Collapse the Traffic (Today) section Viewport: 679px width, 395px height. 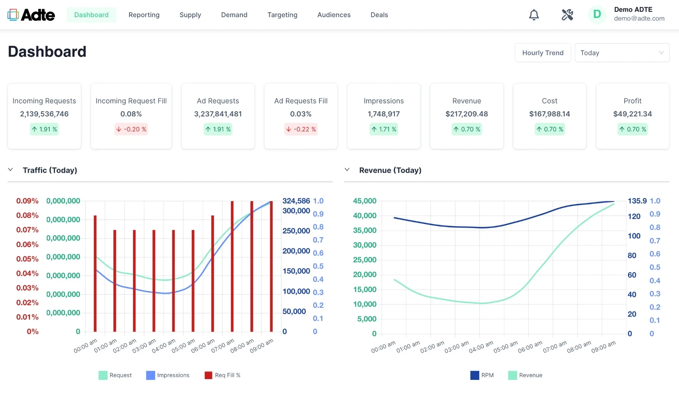[10, 170]
